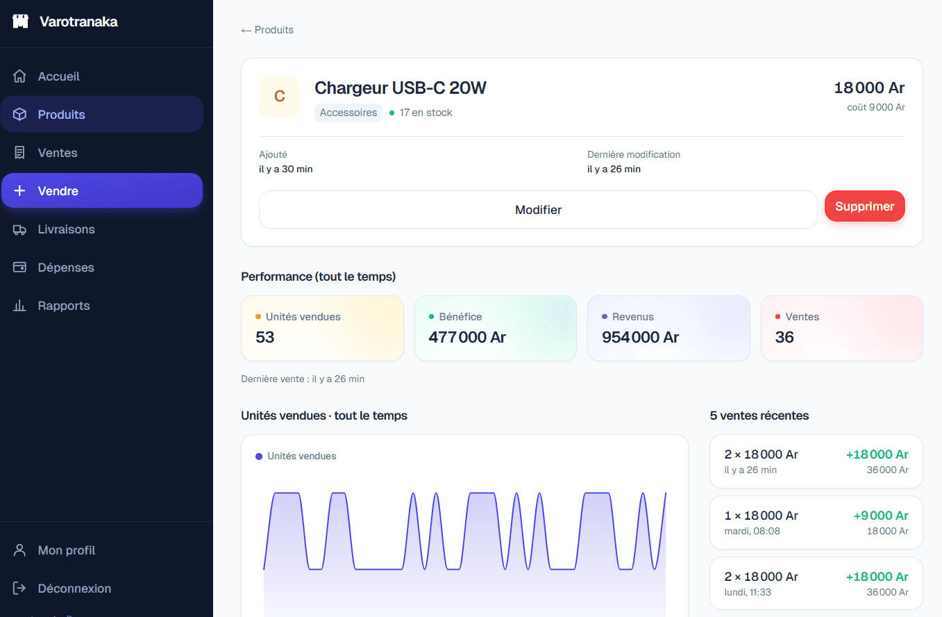Click the Ajouté il y a 30 min text

click(286, 162)
